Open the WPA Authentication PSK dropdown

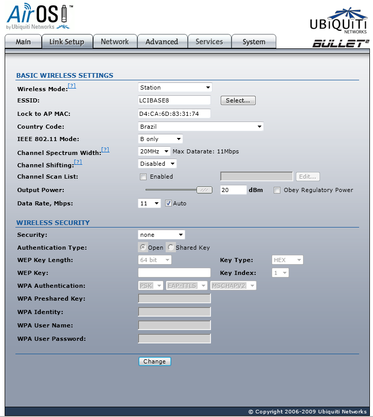point(151,286)
